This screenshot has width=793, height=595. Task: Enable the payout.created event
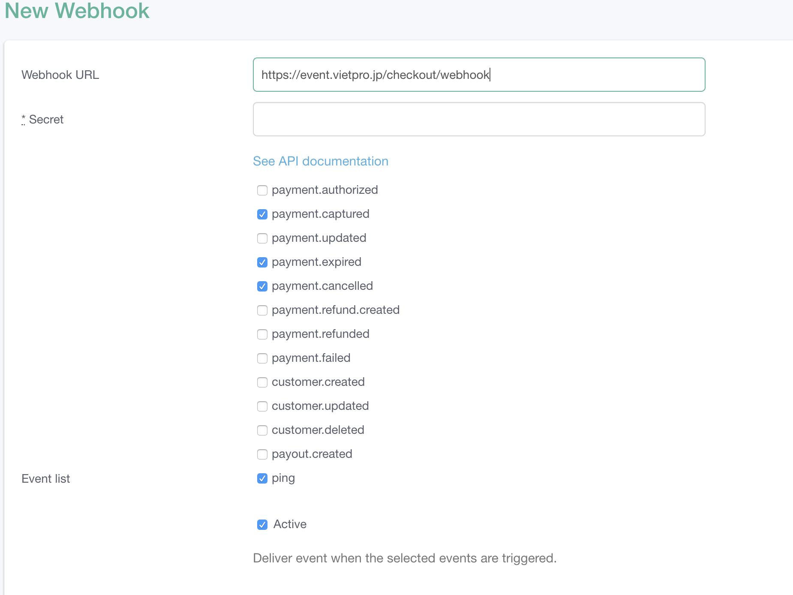(x=262, y=454)
